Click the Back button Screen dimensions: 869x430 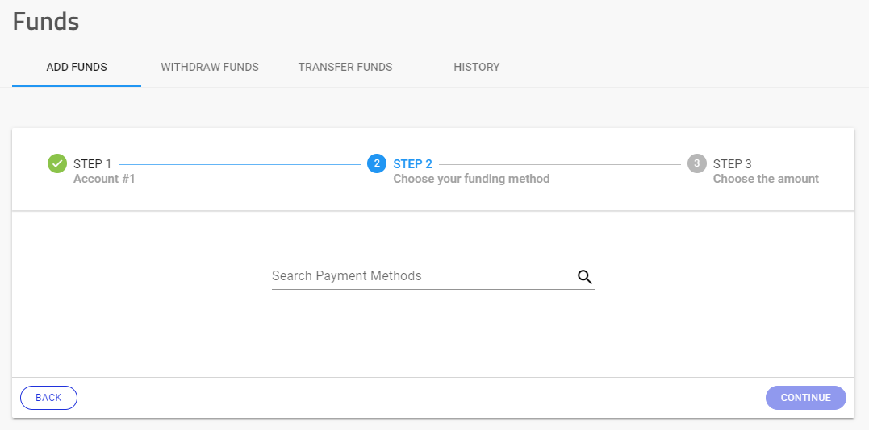[48, 398]
